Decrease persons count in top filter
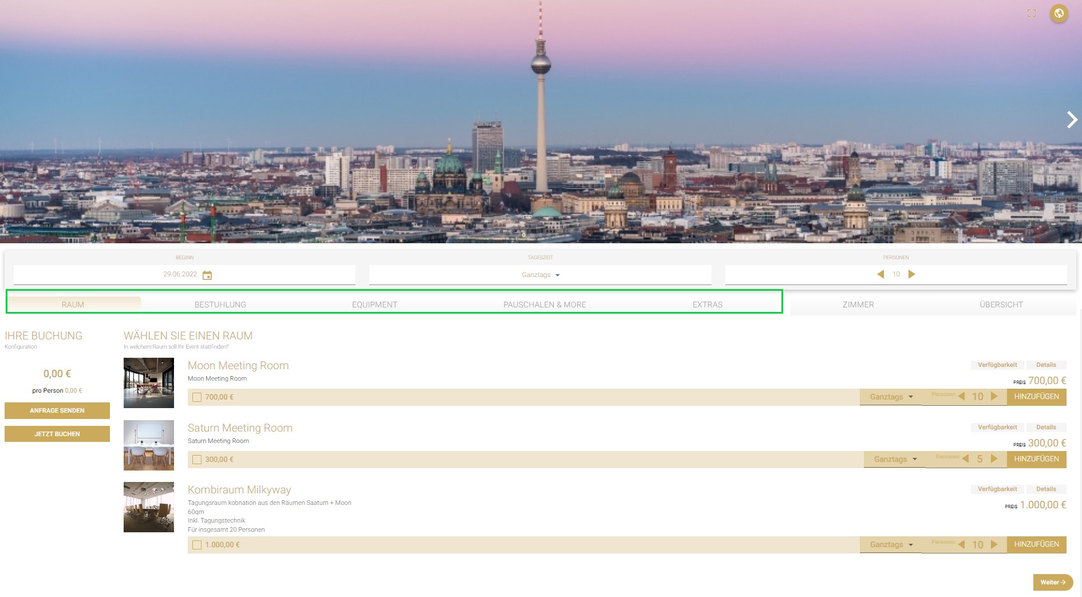 [880, 274]
